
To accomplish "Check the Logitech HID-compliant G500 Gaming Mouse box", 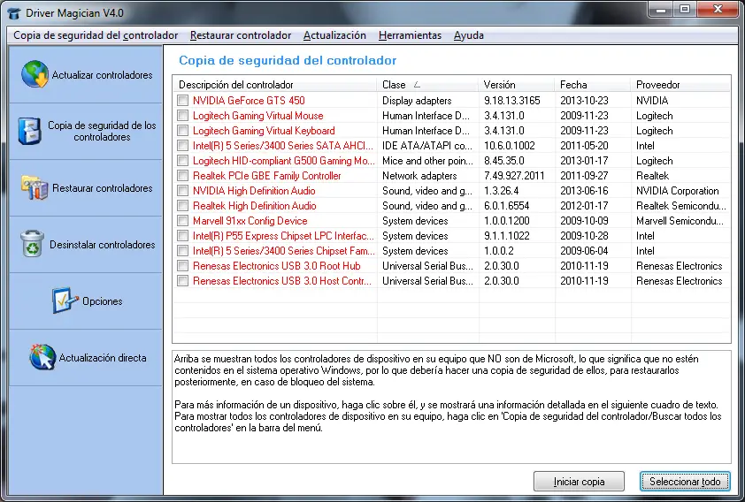I will tap(182, 160).
